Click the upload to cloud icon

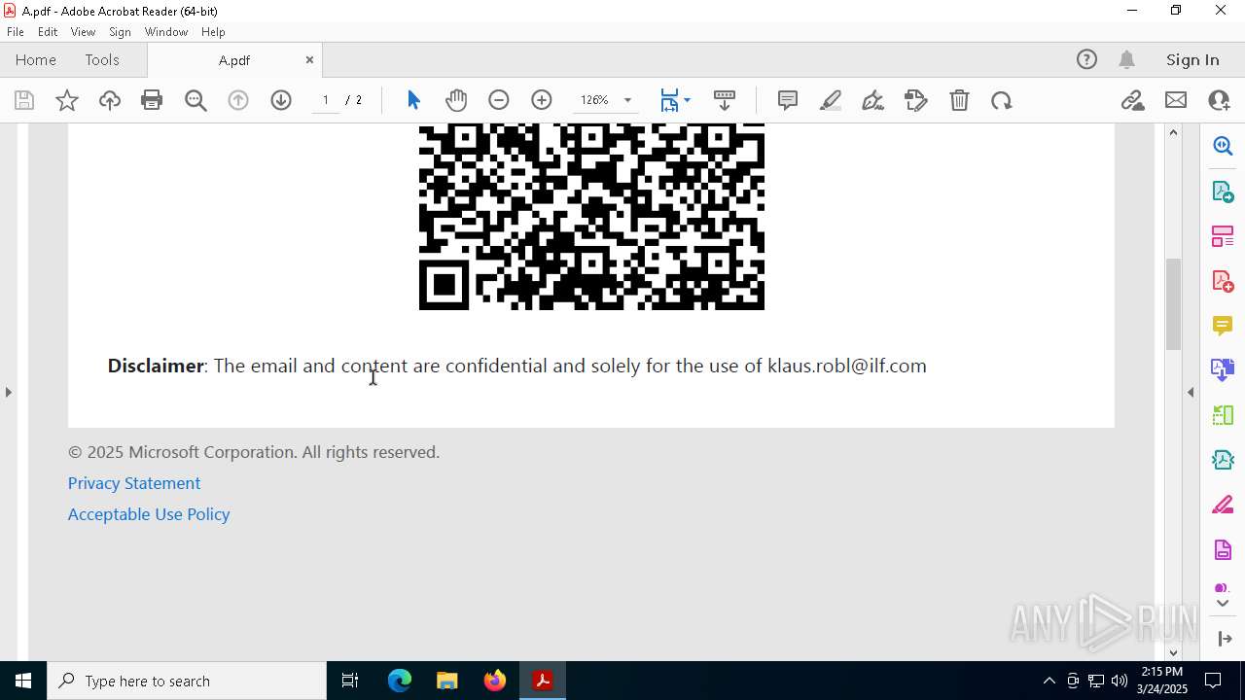(x=110, y=100)
